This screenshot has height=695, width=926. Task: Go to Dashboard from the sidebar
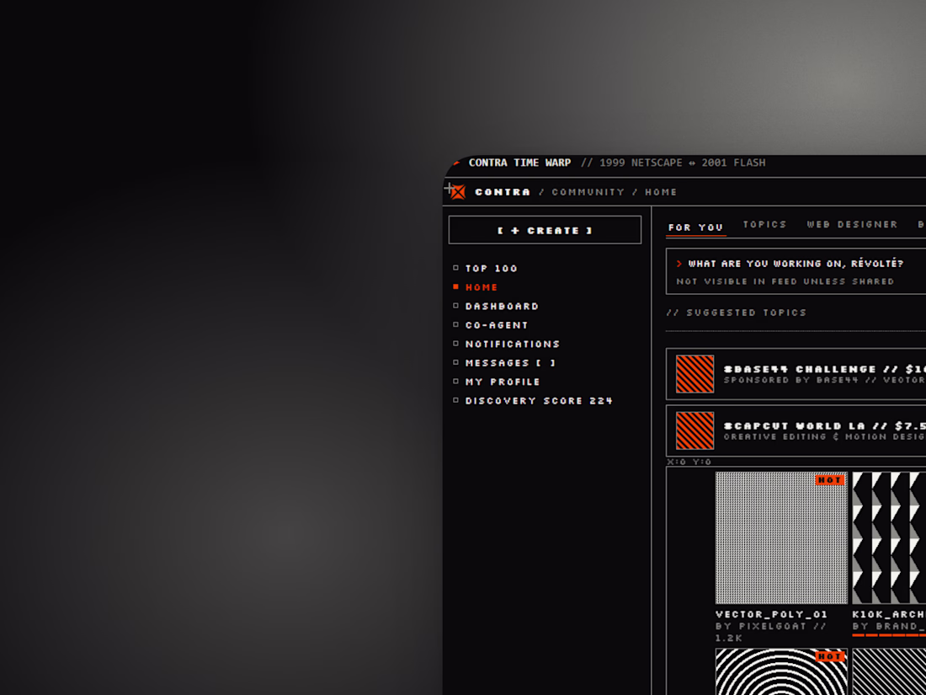(x=502, y=306)
